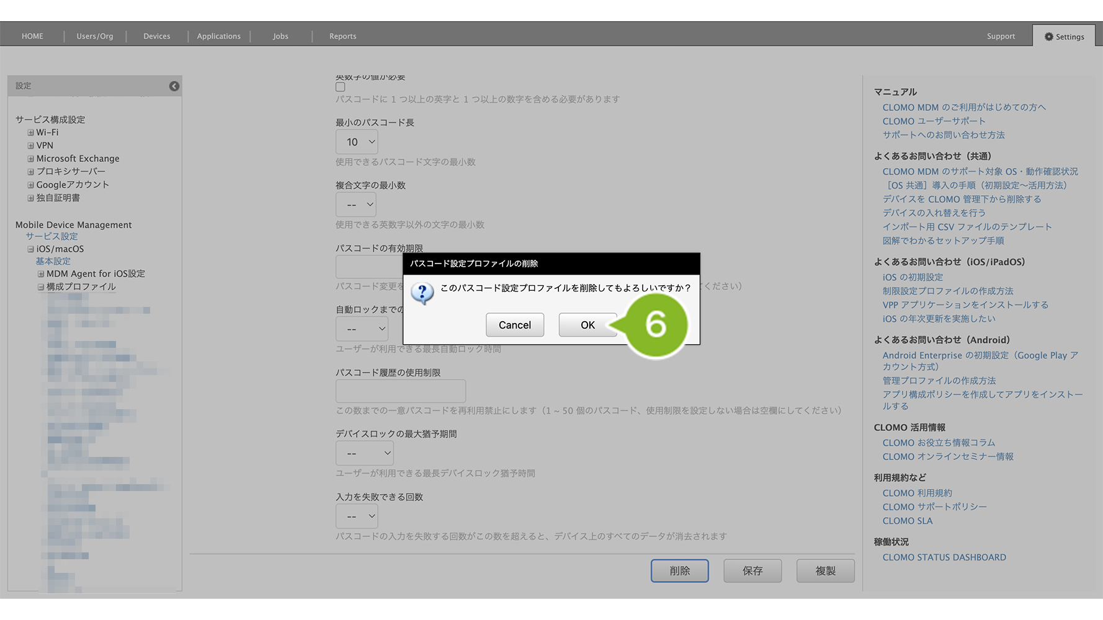Open the 複合文字の最小数 dropdown
Viewport: 1103px width, 620px height.
356,205
